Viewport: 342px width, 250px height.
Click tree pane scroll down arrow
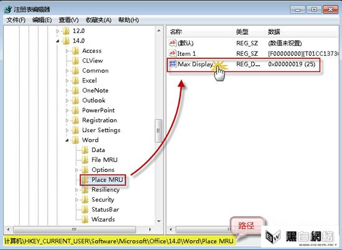point(159,221)
